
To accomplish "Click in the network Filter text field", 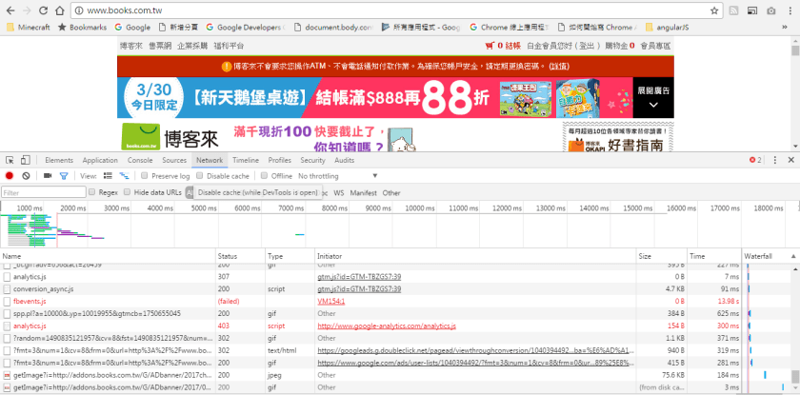I will pyautogui.click(x=43, y=192).
